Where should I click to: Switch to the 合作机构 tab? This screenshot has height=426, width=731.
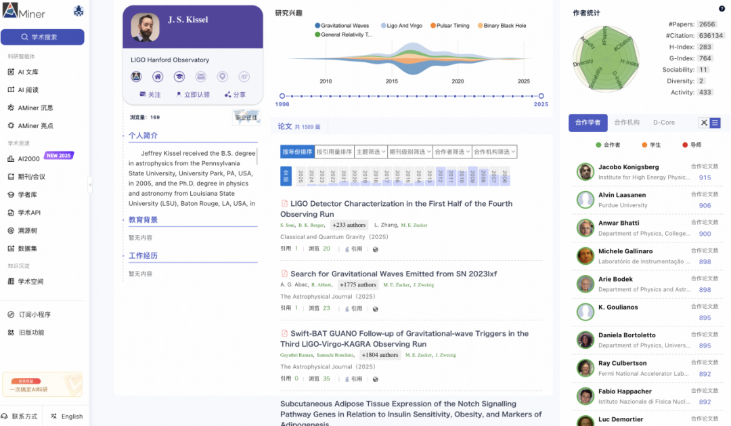pos(627,123)
